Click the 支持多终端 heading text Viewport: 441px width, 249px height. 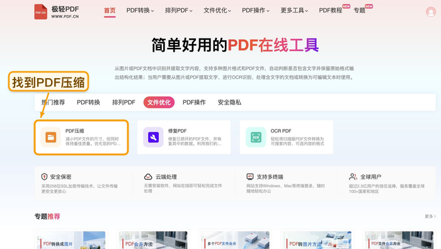(270, 177)
